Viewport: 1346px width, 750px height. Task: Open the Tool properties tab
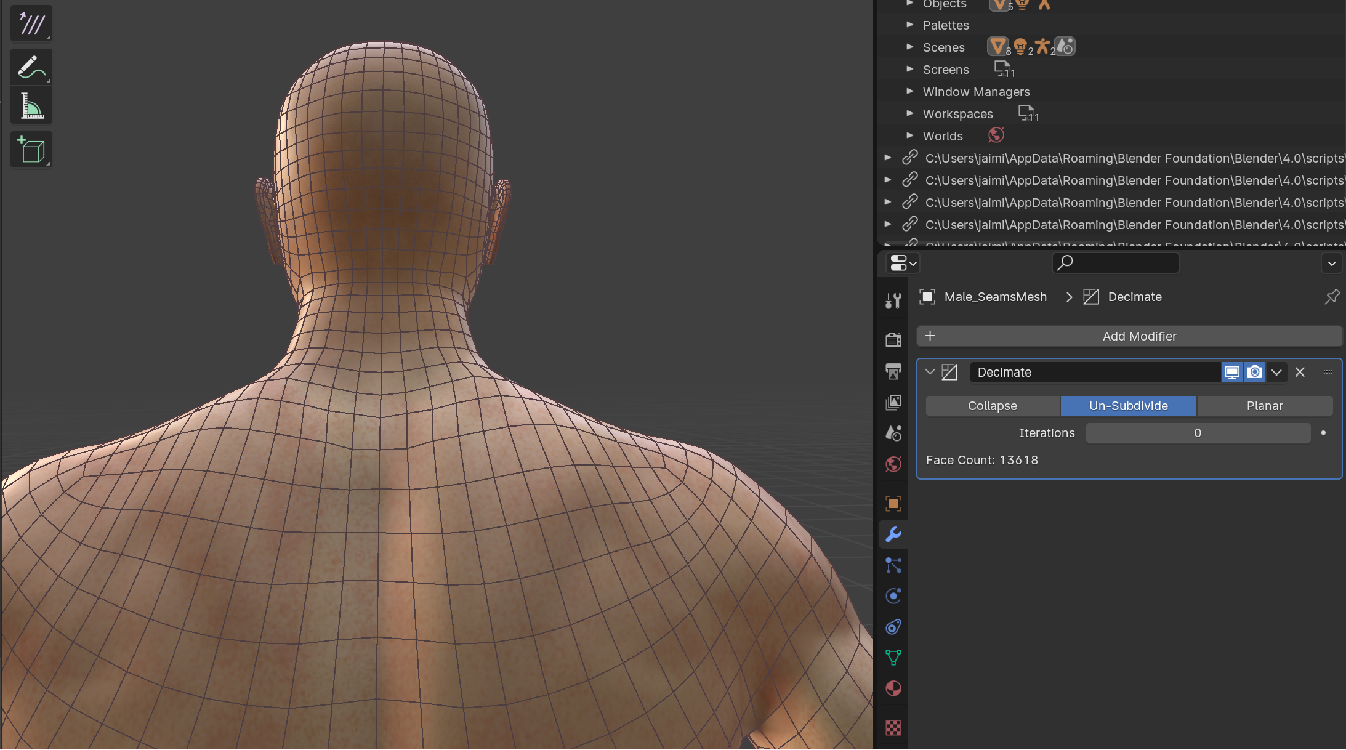coord(893,300)
